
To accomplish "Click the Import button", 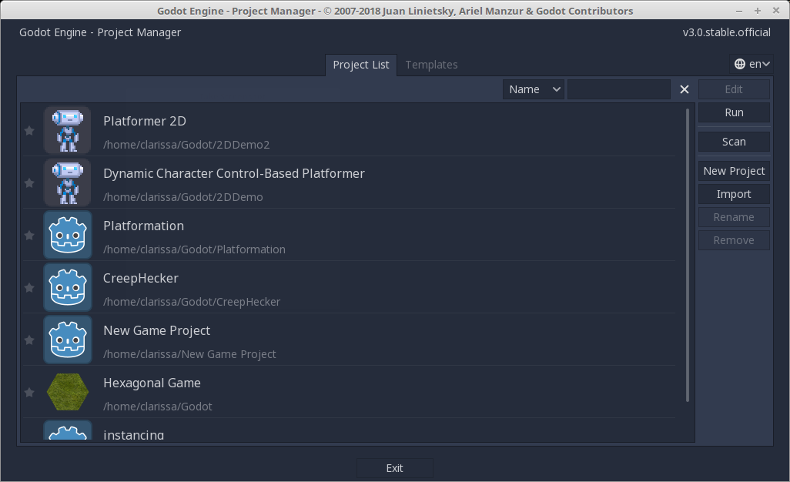I will (734, 194).
